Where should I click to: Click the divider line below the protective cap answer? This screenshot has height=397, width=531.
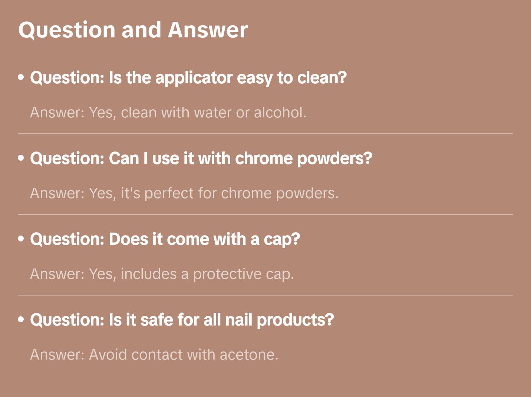(265, 295)
